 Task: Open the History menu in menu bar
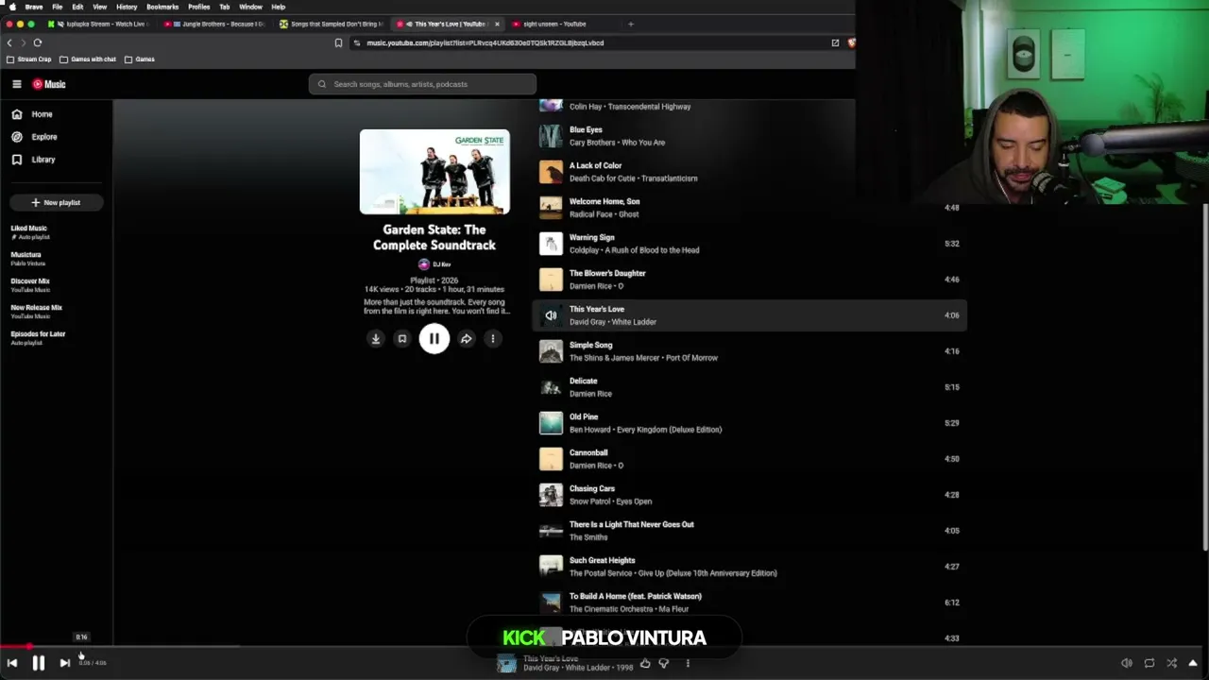pos(127,7)
